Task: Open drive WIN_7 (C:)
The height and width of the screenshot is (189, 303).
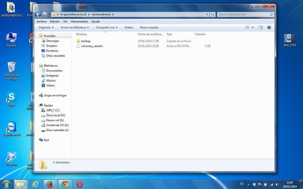Action: click(53, 110)
